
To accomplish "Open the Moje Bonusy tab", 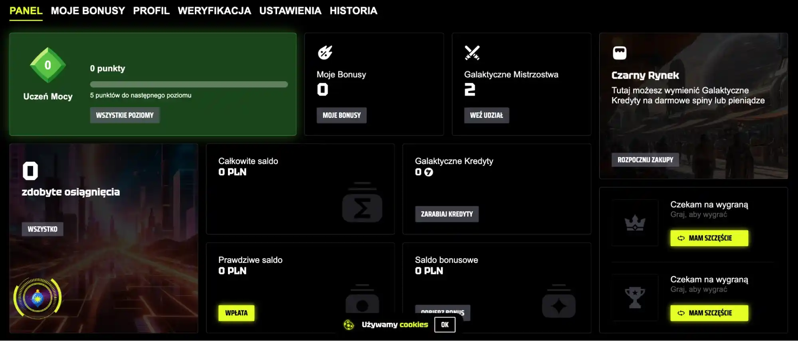I will point(88,11).
